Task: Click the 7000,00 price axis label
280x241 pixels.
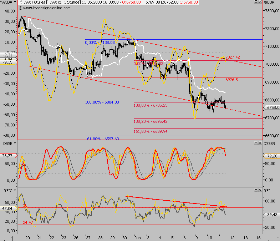Action: pos(272,64)
